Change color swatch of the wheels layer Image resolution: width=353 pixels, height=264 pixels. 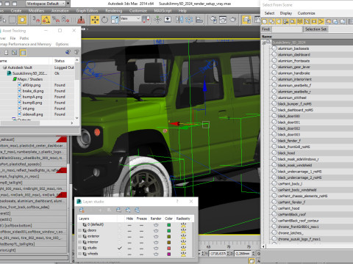(x=169, y=254)
